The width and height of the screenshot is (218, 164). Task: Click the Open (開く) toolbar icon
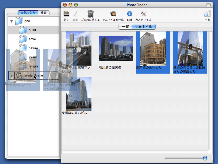click(66, 14)
